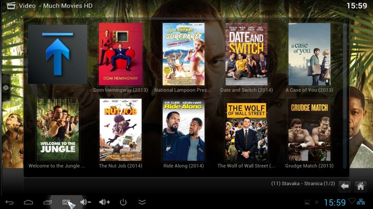This screenshot has height=209, width=373.
Task: Open the Date and Switch poster
Action: pos(247,54)
